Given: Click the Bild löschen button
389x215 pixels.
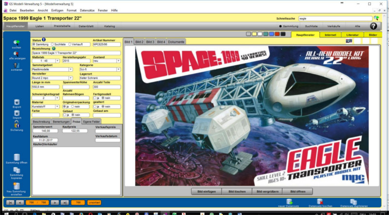Looking at the screenshot, I should (x=237, y=192).
